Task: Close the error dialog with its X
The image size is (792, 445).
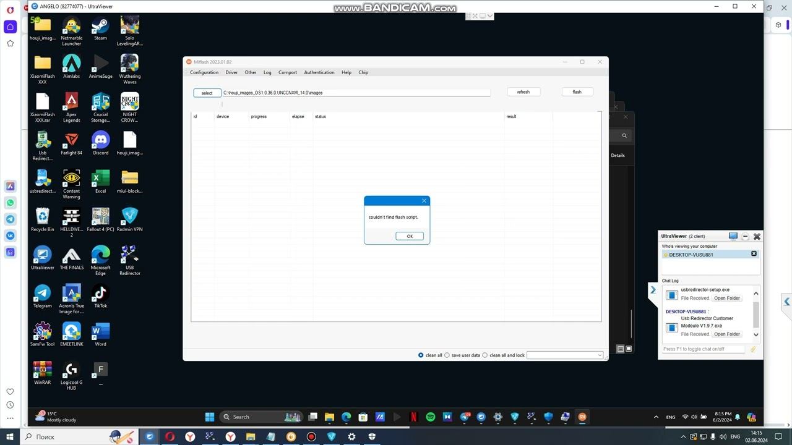Action: (x=424, y=200)
